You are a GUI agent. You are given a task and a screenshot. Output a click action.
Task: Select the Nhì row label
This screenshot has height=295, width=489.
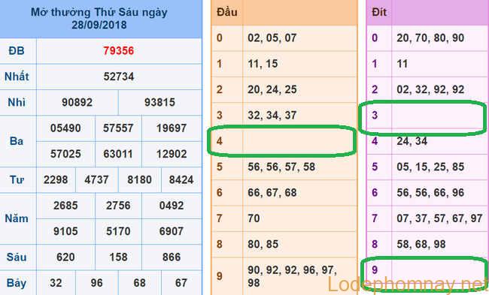17,102
